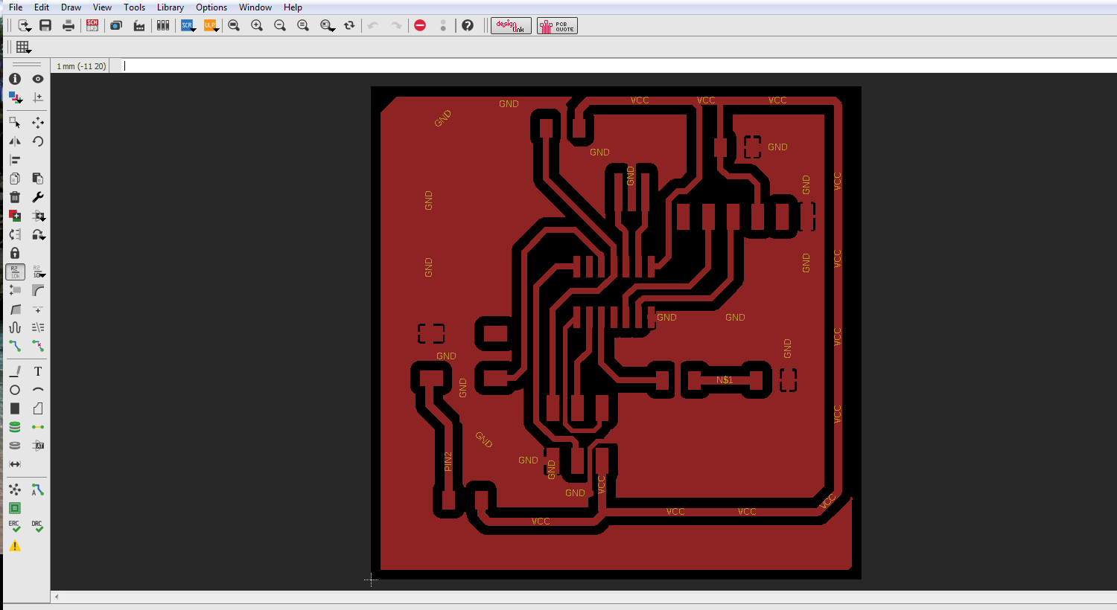
Task: Click the PCB Quote button
Action: pyautogui.click(x=557, y=25)
